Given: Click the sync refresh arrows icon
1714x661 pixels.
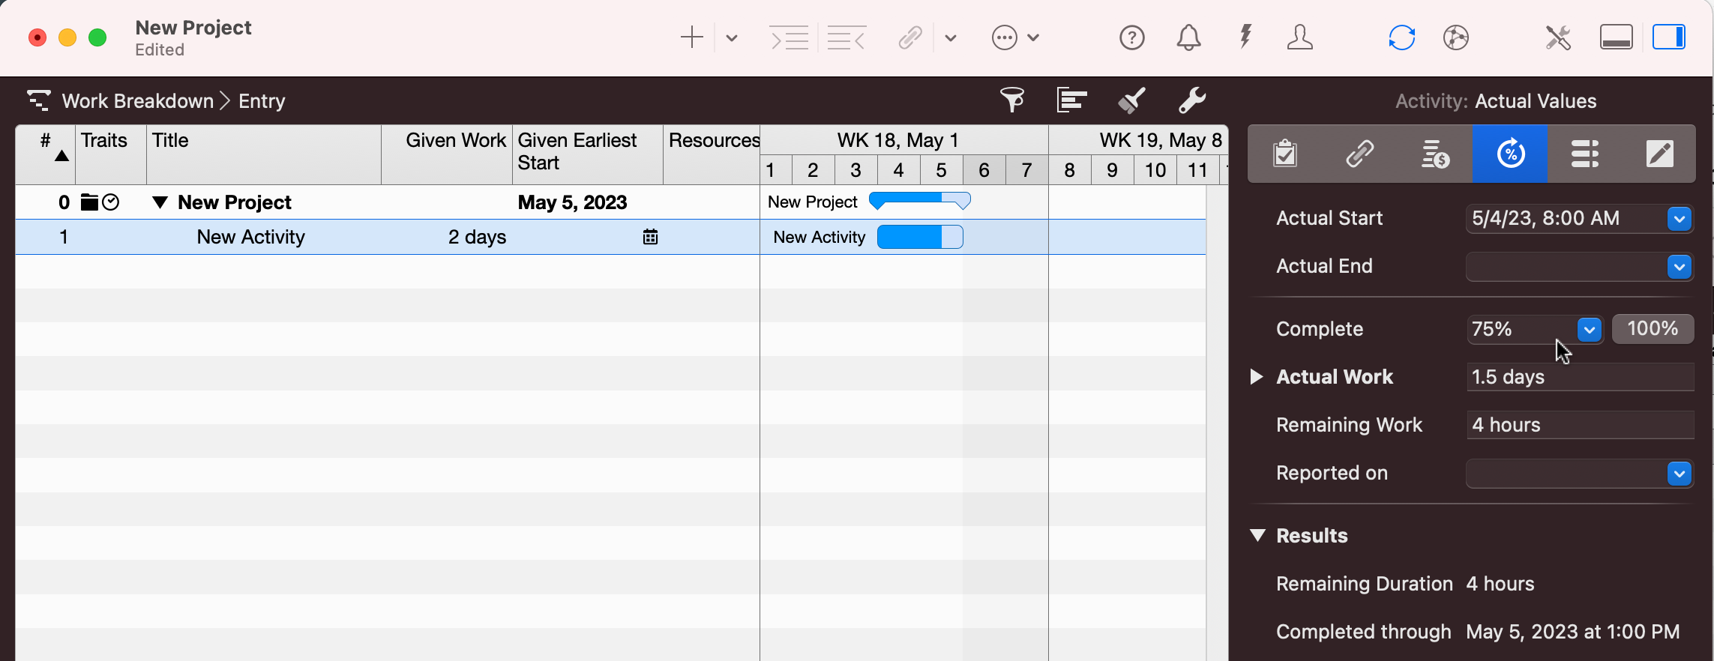Looking at the screenshot, I should (1401, 37).
